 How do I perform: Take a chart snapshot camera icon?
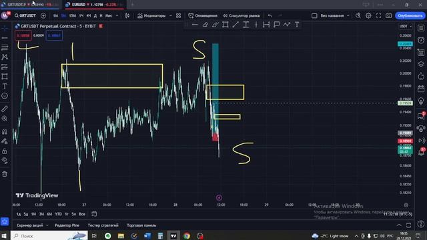388,16
